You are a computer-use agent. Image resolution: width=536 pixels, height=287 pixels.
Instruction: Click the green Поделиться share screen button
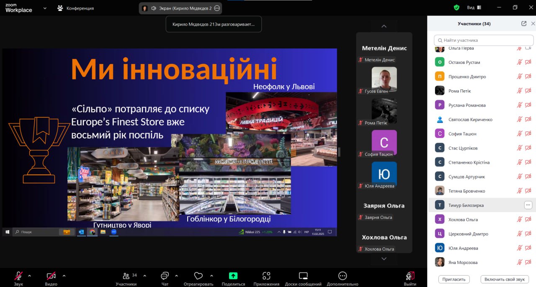[x=233, y=279]
